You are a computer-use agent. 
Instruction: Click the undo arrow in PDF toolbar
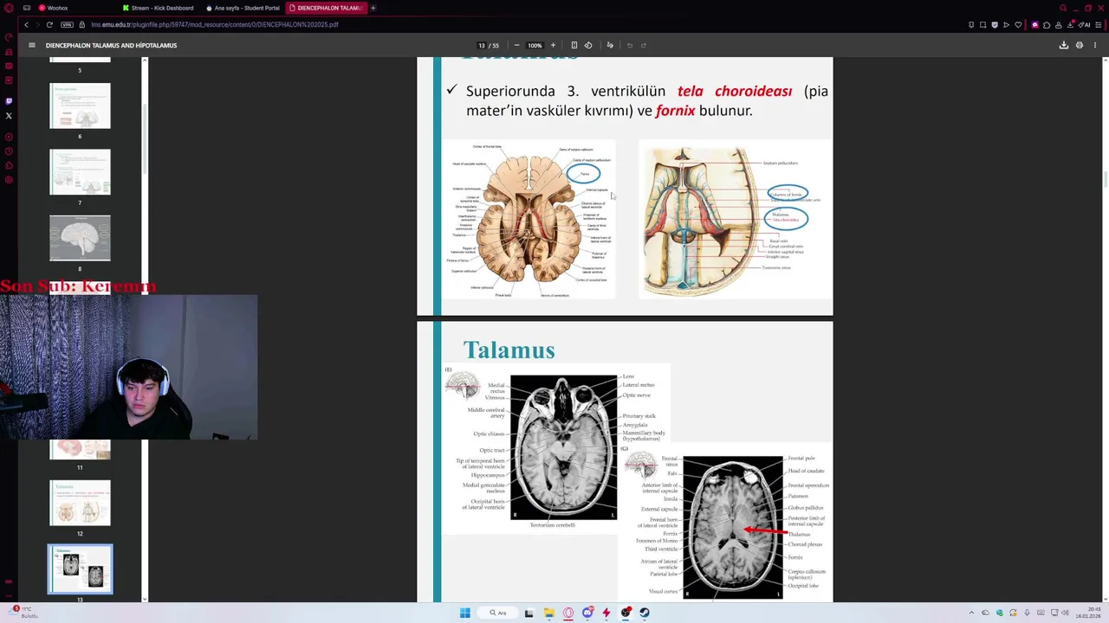(x=629, y=45)
